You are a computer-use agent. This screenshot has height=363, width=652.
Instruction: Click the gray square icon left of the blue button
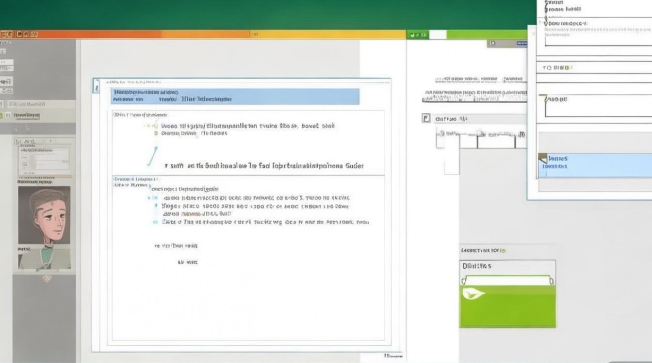coord(491,44)
